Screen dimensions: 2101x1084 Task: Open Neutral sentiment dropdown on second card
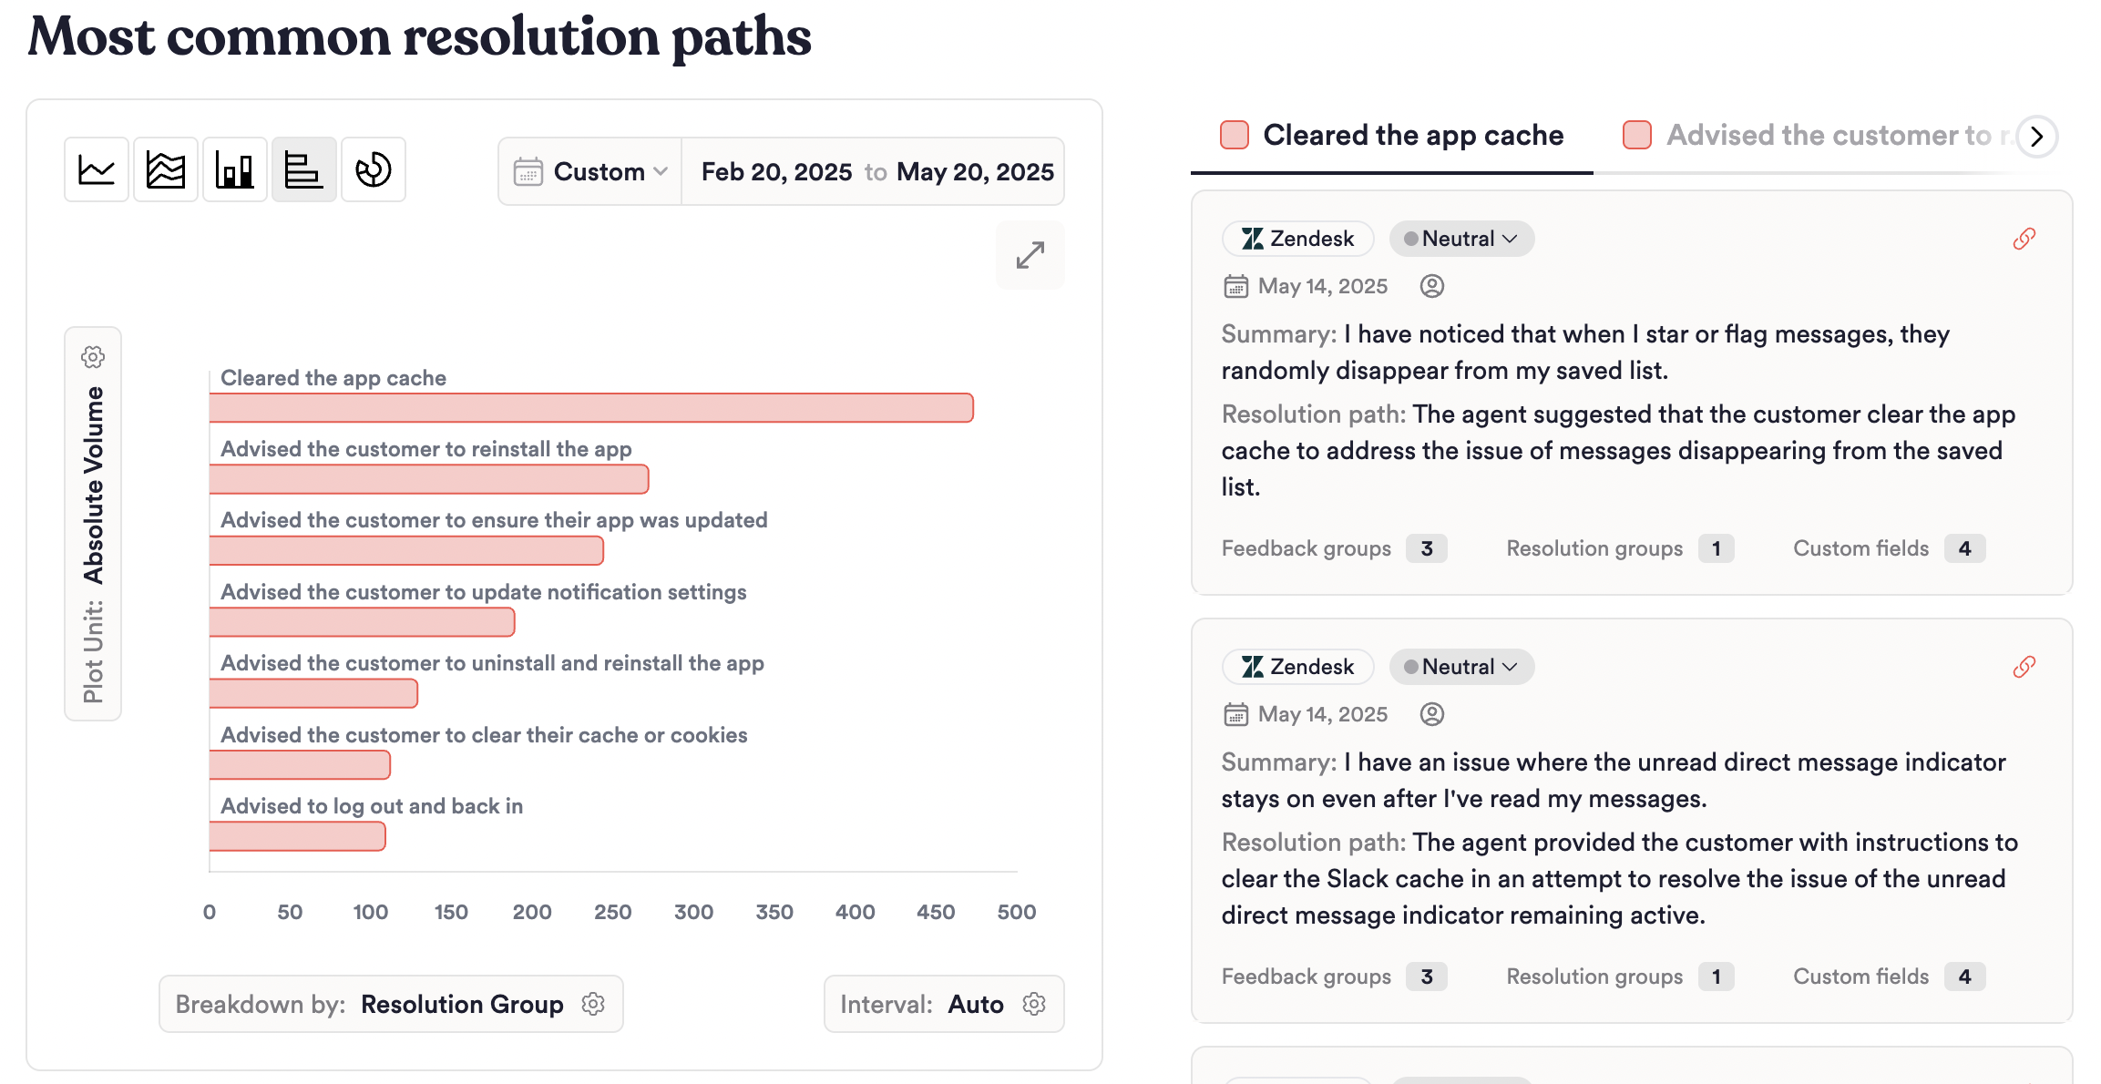[1460, 667]
